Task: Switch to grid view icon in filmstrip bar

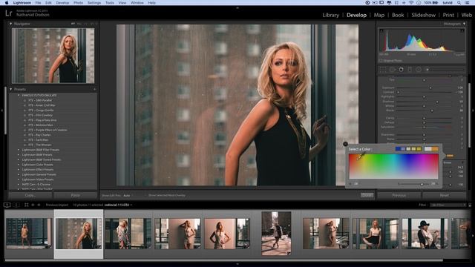Action: [x=27, y=205]
